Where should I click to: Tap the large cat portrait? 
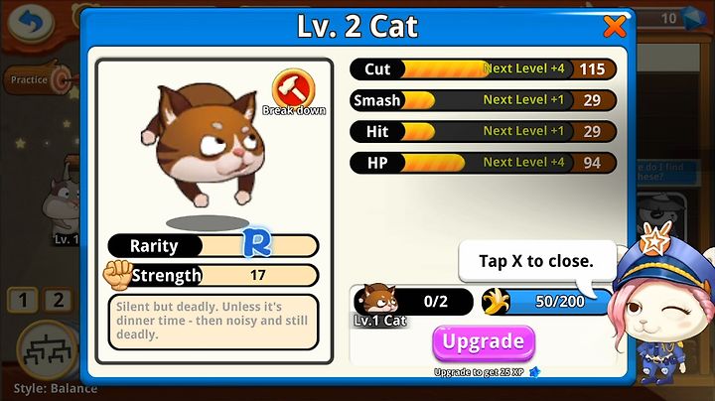coord(207,144)
